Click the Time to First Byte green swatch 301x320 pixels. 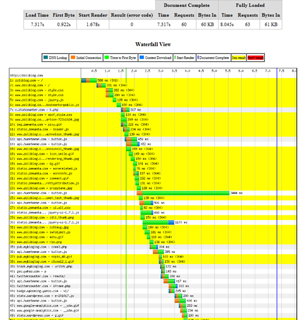click(106, 57)
